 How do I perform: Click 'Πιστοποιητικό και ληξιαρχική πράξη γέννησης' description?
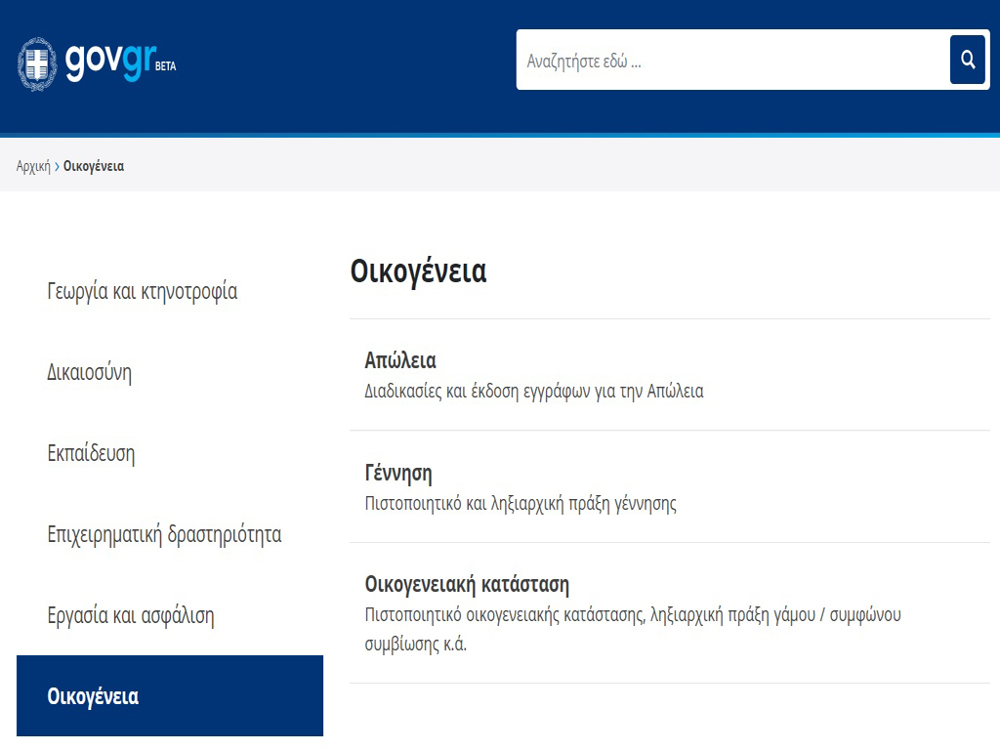tap(521, 505)
